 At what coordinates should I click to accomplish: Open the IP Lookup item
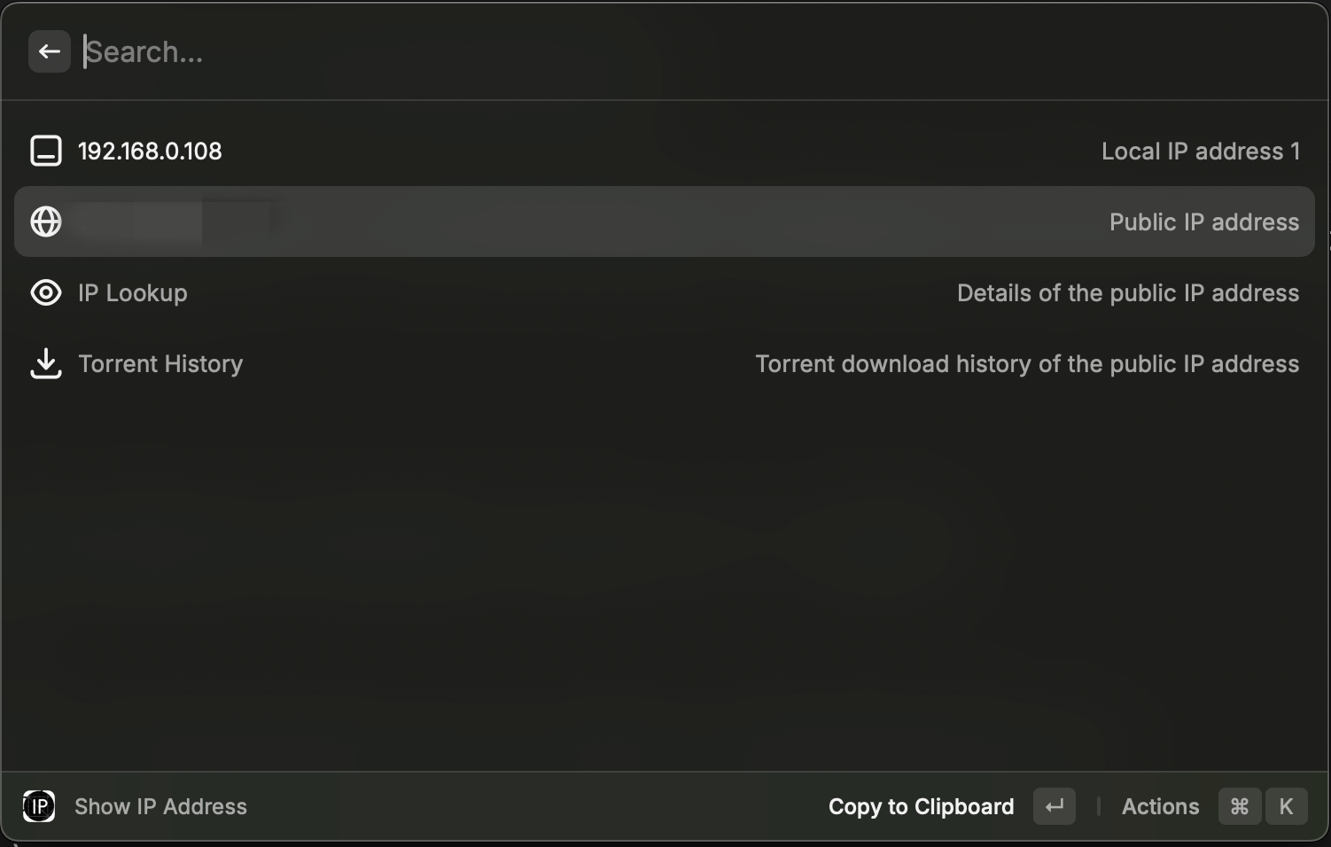click(133, 293)
